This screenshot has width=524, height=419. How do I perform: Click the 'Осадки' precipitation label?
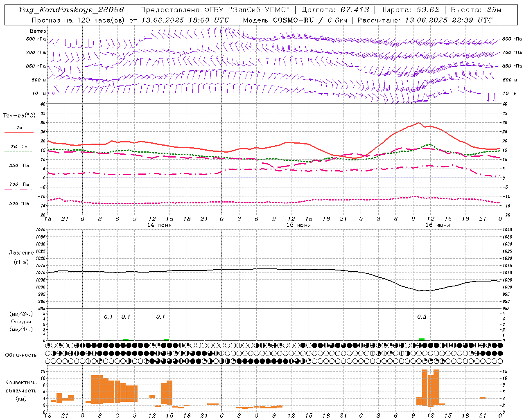(21, 322)
